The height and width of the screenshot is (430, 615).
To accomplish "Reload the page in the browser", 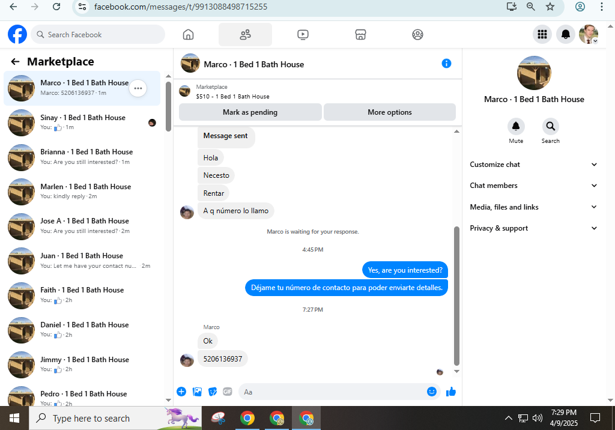I will (56, 7).
